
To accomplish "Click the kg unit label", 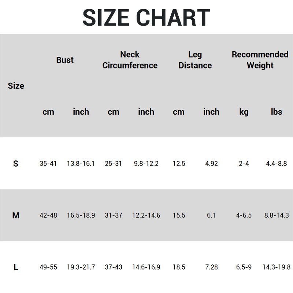I will point(244,112).
